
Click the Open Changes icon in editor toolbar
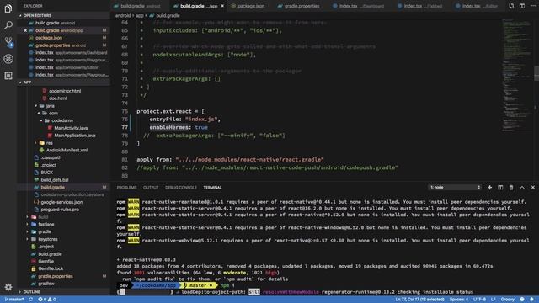(511, 6)
